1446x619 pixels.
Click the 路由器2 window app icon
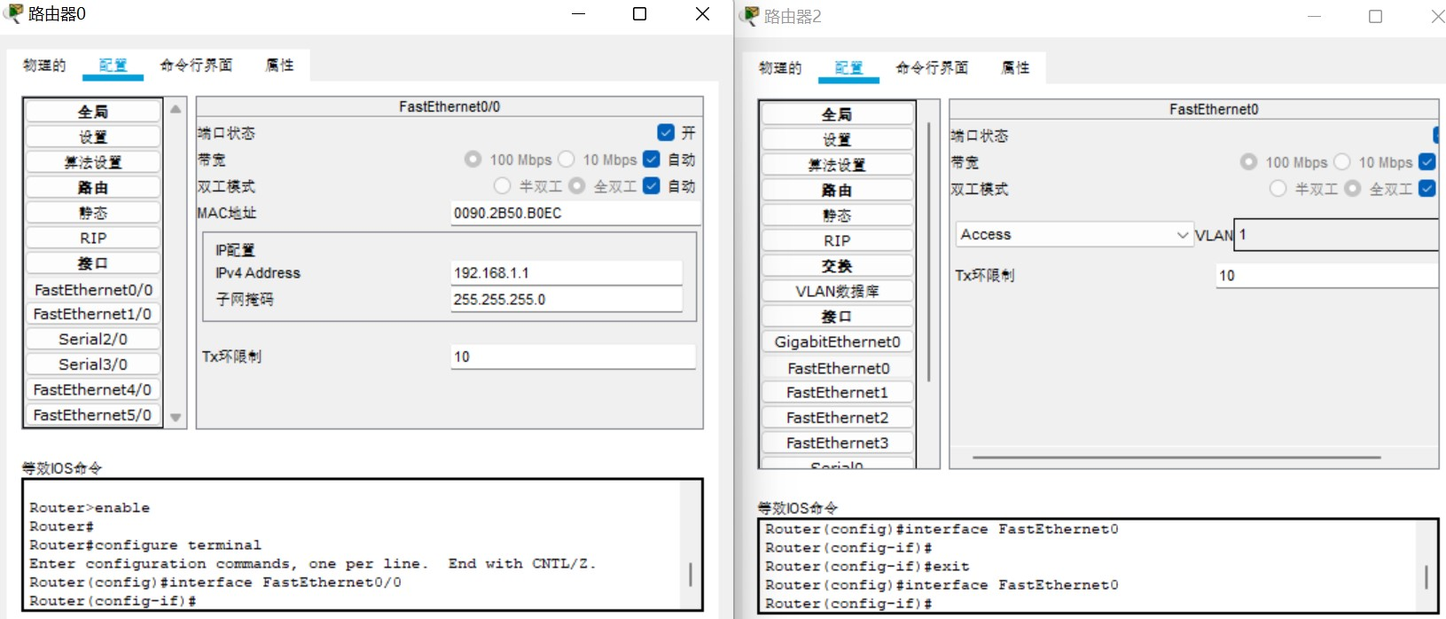coord(751,16)
